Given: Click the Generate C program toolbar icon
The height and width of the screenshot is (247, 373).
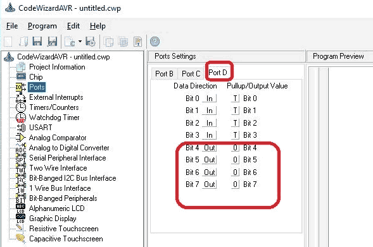Looking at the screenshot, I should pyautogui.click(x=70, y=42).
